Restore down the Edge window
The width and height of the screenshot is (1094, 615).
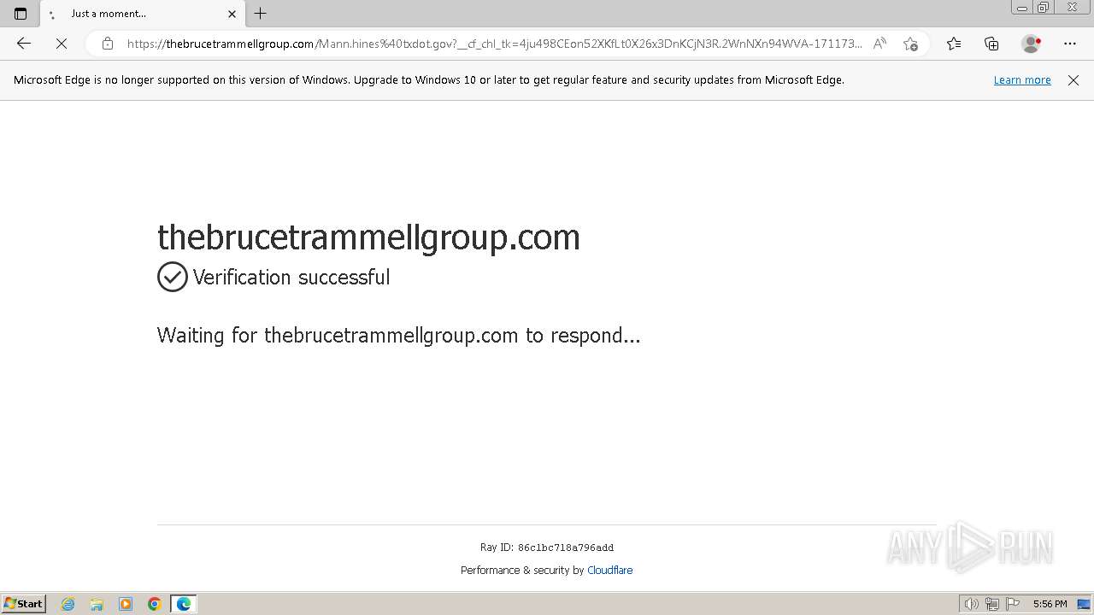pyautogui.click(x=1044, y=8)
